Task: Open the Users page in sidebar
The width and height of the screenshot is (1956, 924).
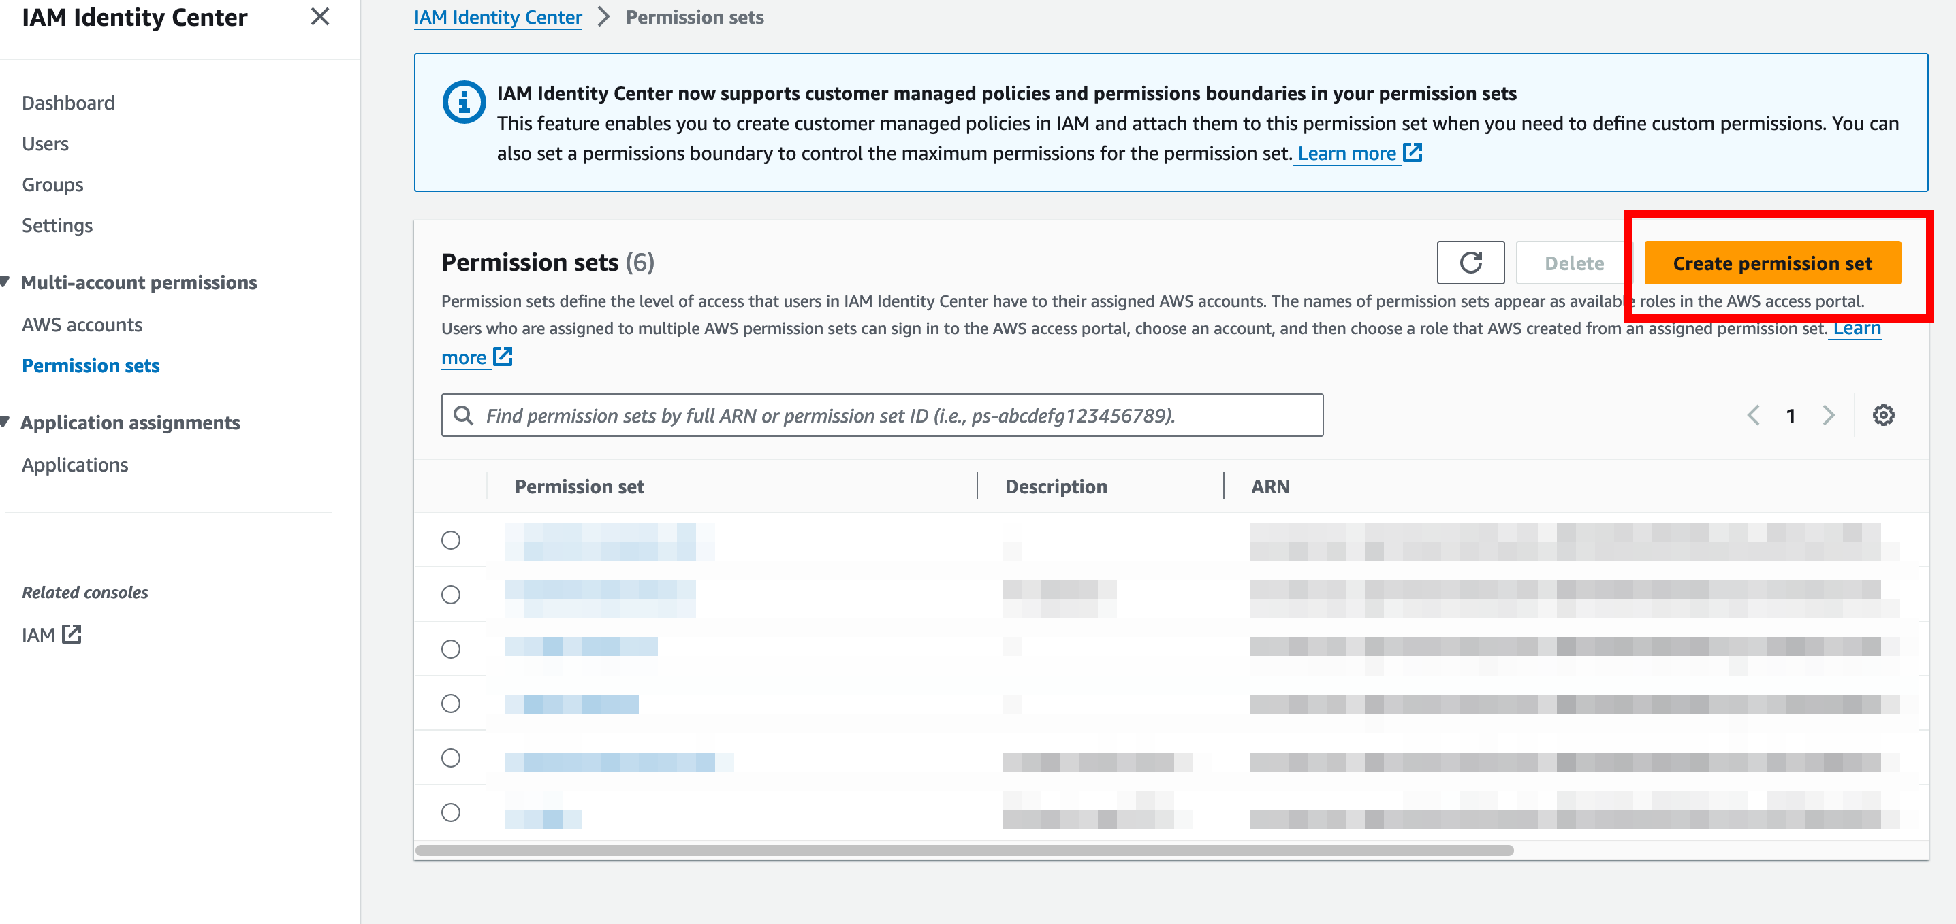Action: coord(45,144)
